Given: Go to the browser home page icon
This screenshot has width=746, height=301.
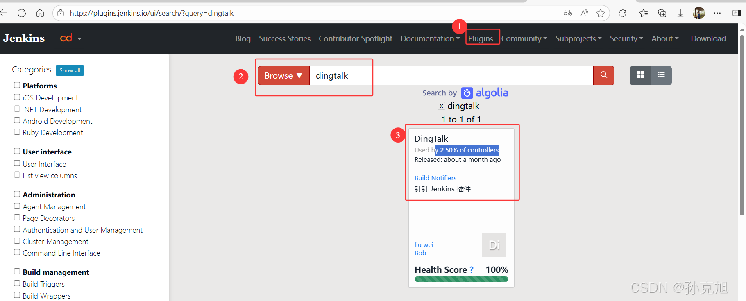Looking at the screenshot, I should (x=40, y=13).
